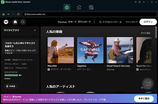
Task: Click アプリをインストール link
Action: click(x=110, y=22)
